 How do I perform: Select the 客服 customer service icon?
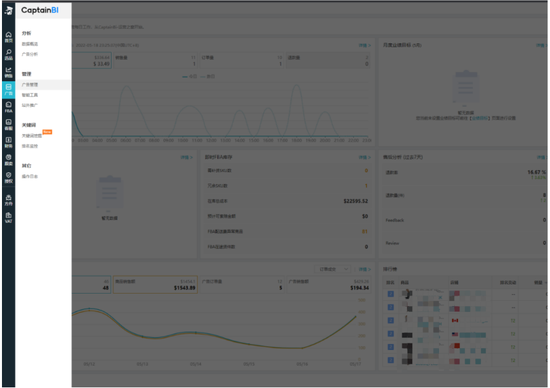(8, 125)
